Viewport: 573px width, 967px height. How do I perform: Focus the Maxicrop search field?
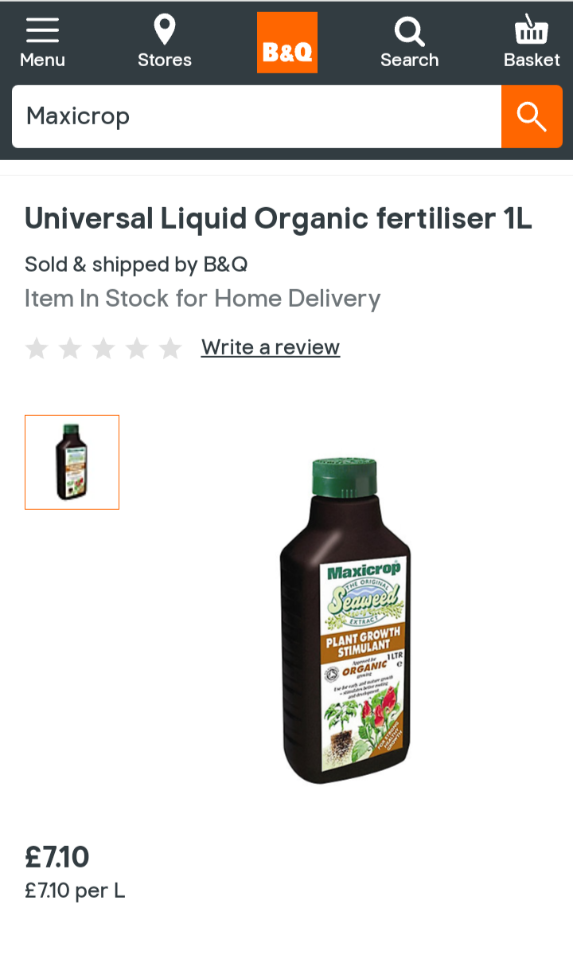click(256, 116)
